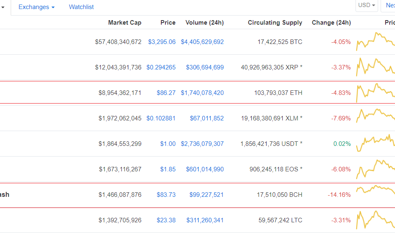
Task: Select the -14.16% change value
Action: (x=339, y=195)
